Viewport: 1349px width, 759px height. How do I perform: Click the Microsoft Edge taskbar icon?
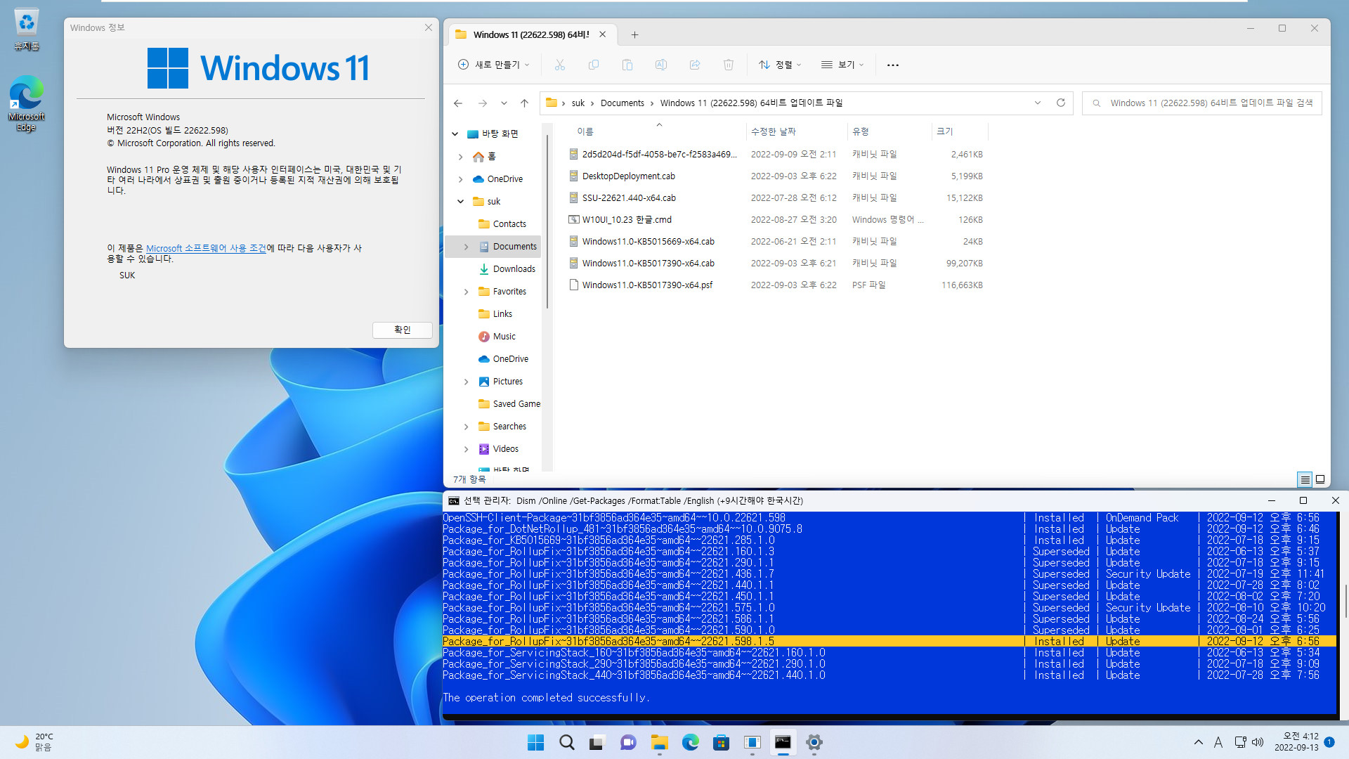690,742
